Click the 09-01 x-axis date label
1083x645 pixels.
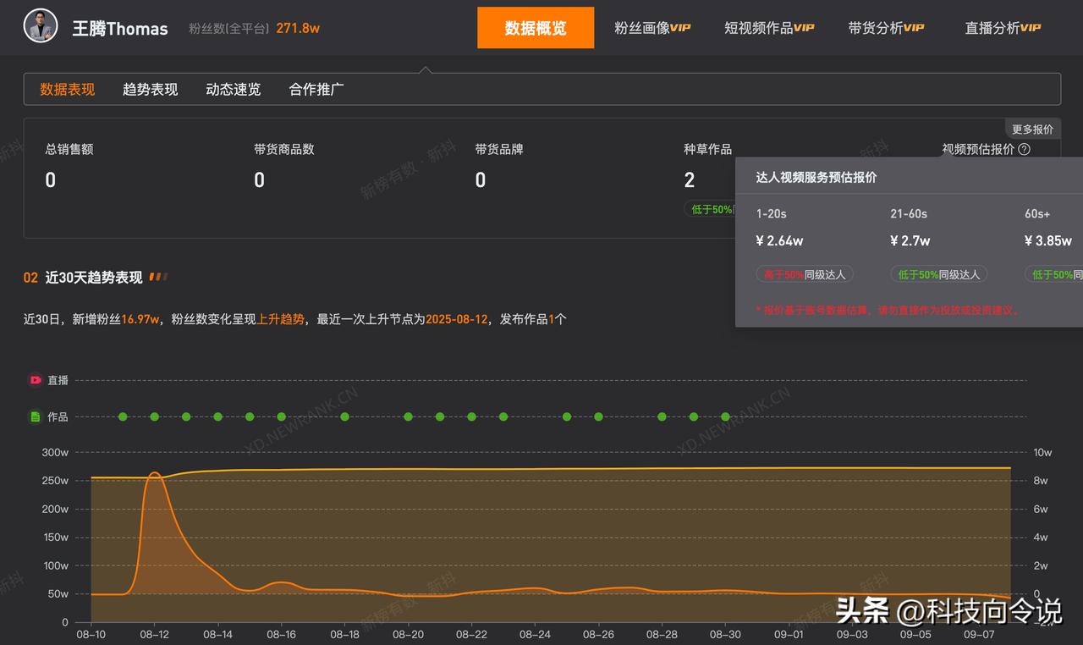pyautogui.click(x=789, y=633)
